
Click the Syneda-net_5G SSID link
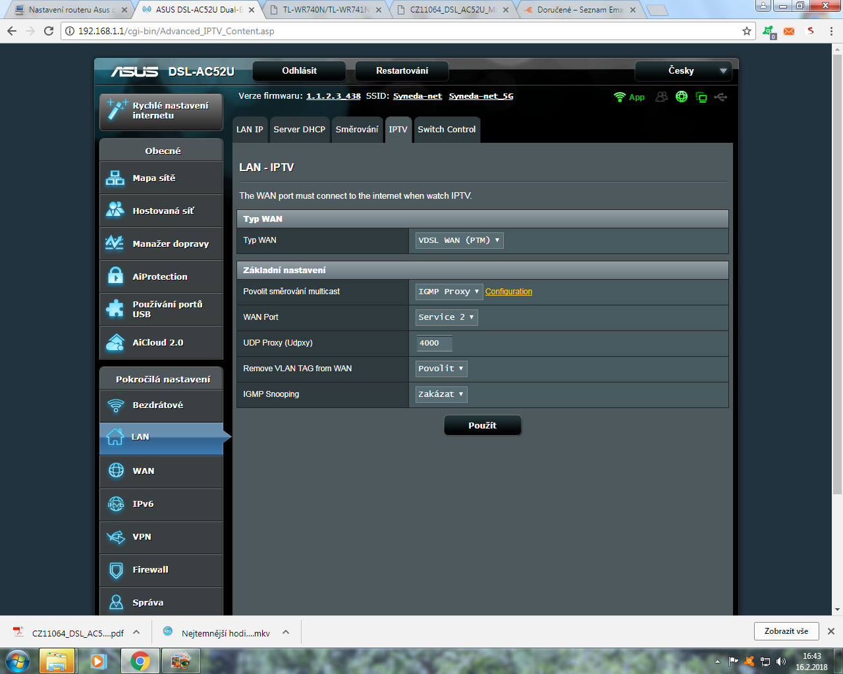(x=481, y=96)
